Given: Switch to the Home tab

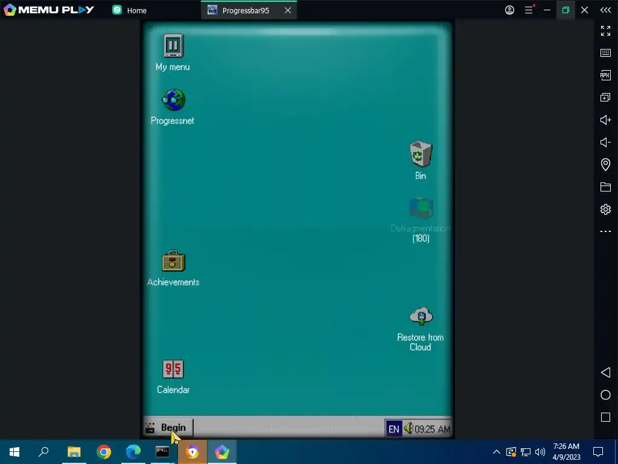Looking at the screenshot, I should pos(130,10).
